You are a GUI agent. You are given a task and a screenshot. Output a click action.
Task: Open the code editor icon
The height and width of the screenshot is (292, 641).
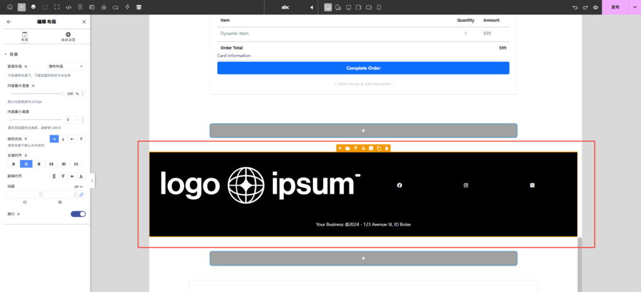68,7
